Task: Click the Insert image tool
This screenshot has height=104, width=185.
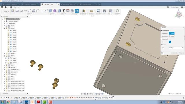Action: point(98,11)
